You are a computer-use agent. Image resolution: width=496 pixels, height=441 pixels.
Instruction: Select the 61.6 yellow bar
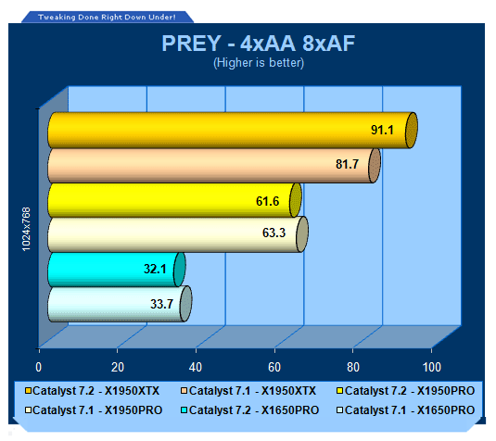pos(174,200)
